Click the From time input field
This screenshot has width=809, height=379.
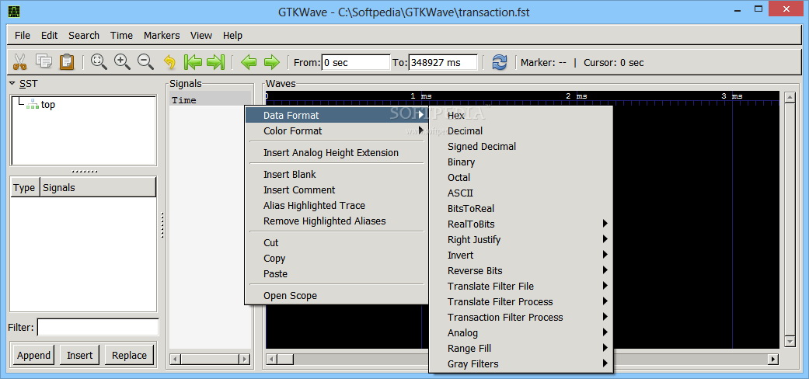point(356,62)
